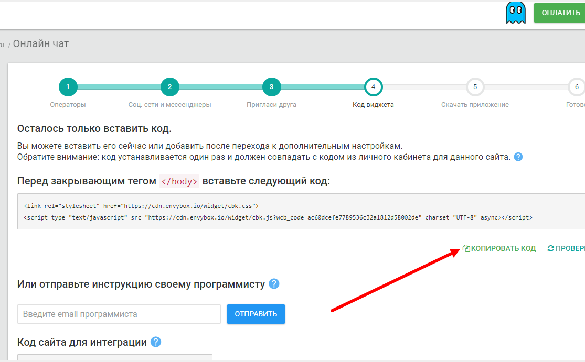
Task: Jump to step 5 Скачать приложение circle
Action: click(475, 87)
